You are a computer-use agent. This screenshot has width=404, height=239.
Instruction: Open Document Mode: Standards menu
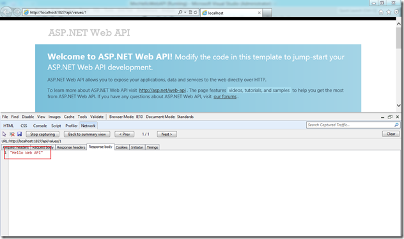click(170, 117)
